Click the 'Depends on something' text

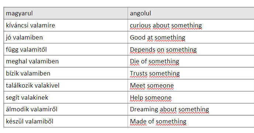[163, 49]
